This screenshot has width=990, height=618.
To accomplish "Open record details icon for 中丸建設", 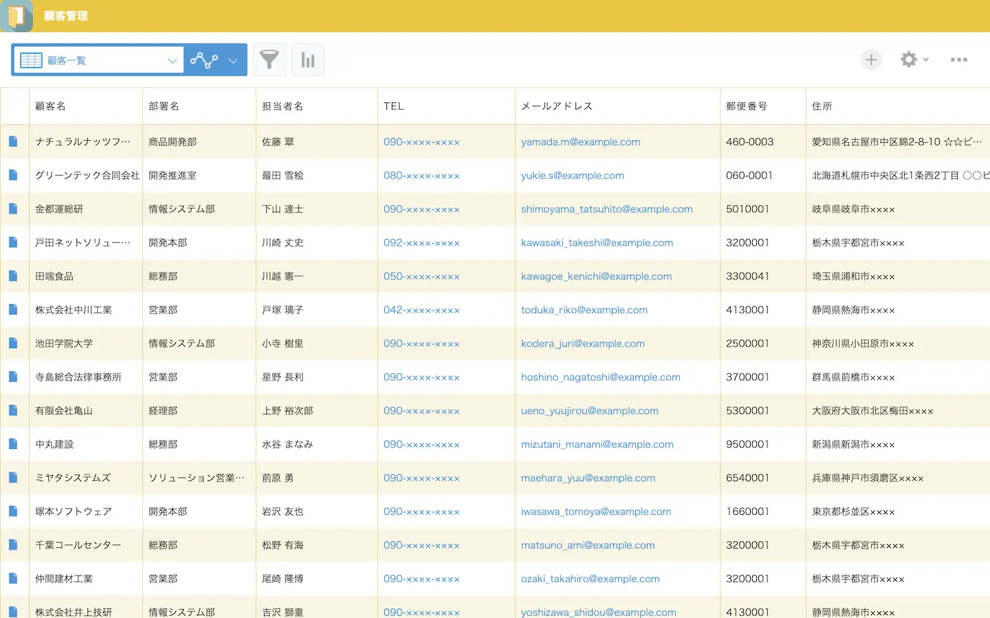I will [x=13, y=444].
